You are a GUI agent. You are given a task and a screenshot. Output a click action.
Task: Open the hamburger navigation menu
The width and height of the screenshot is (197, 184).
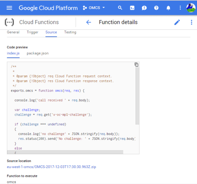pyautogui.click(x=9, y=8)
